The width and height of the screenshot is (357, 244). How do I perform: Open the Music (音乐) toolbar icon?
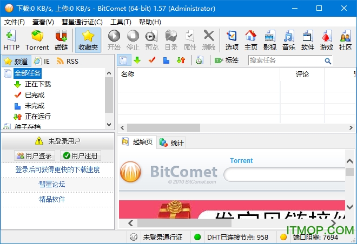tap(289, 40)
